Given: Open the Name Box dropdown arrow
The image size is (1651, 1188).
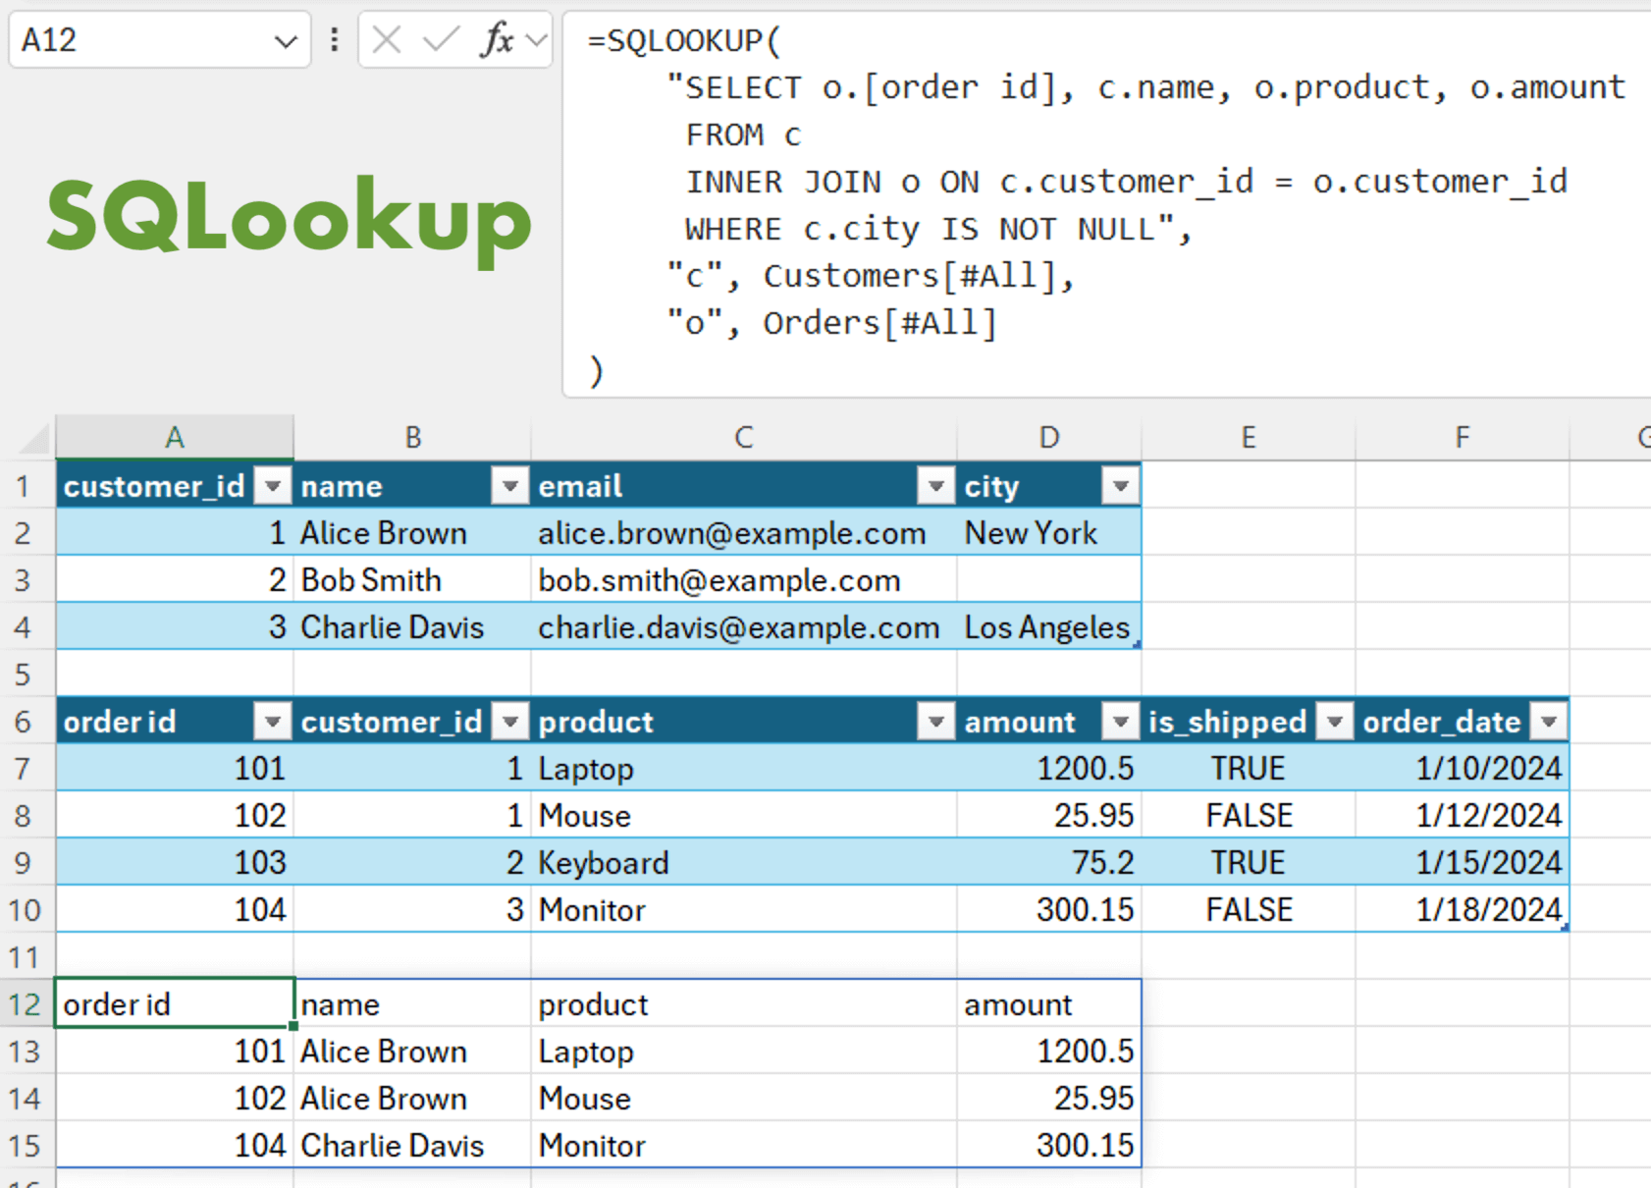Looking at the screenshot, I should (286, 40).
